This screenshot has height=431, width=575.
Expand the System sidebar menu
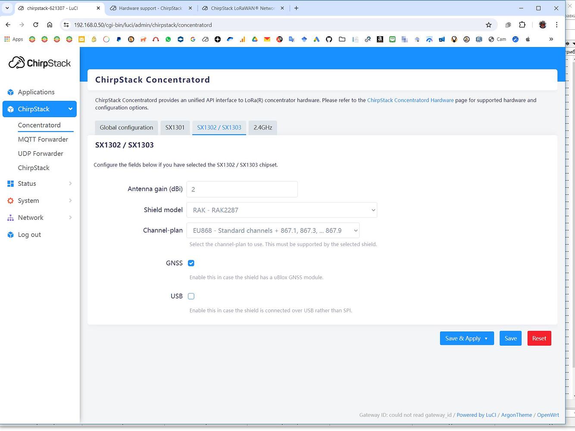(x=39, y=200)
